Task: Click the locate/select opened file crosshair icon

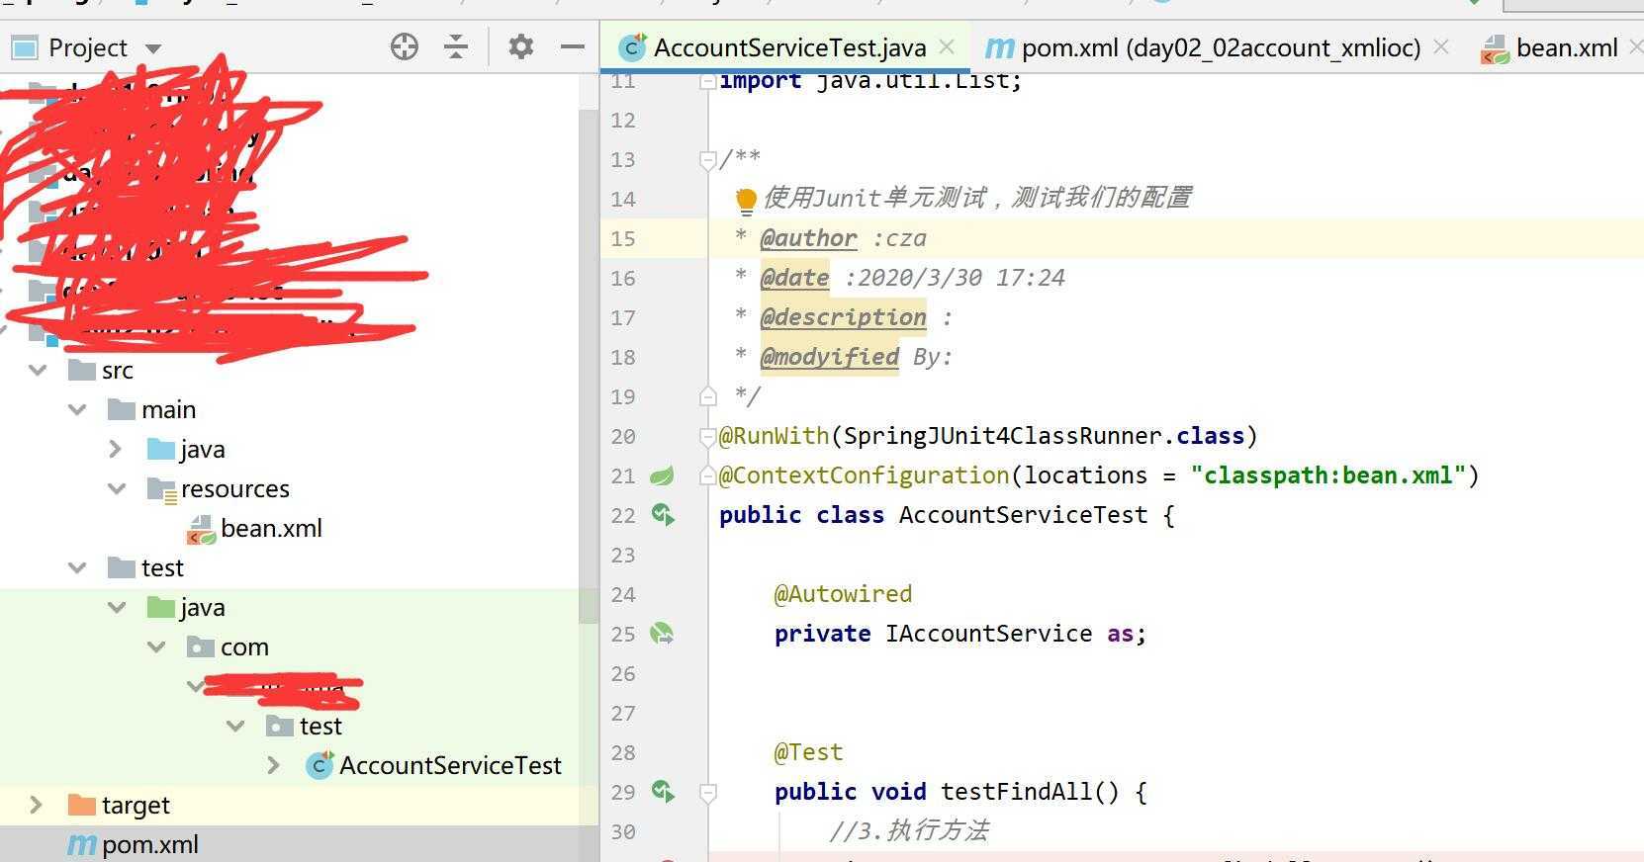Action: [x=404, y=46]
